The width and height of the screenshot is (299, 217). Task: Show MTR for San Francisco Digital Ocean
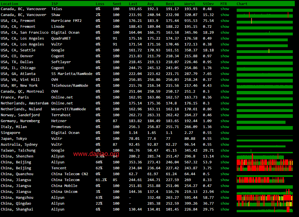pyautogui.click(x=225, y=33)
